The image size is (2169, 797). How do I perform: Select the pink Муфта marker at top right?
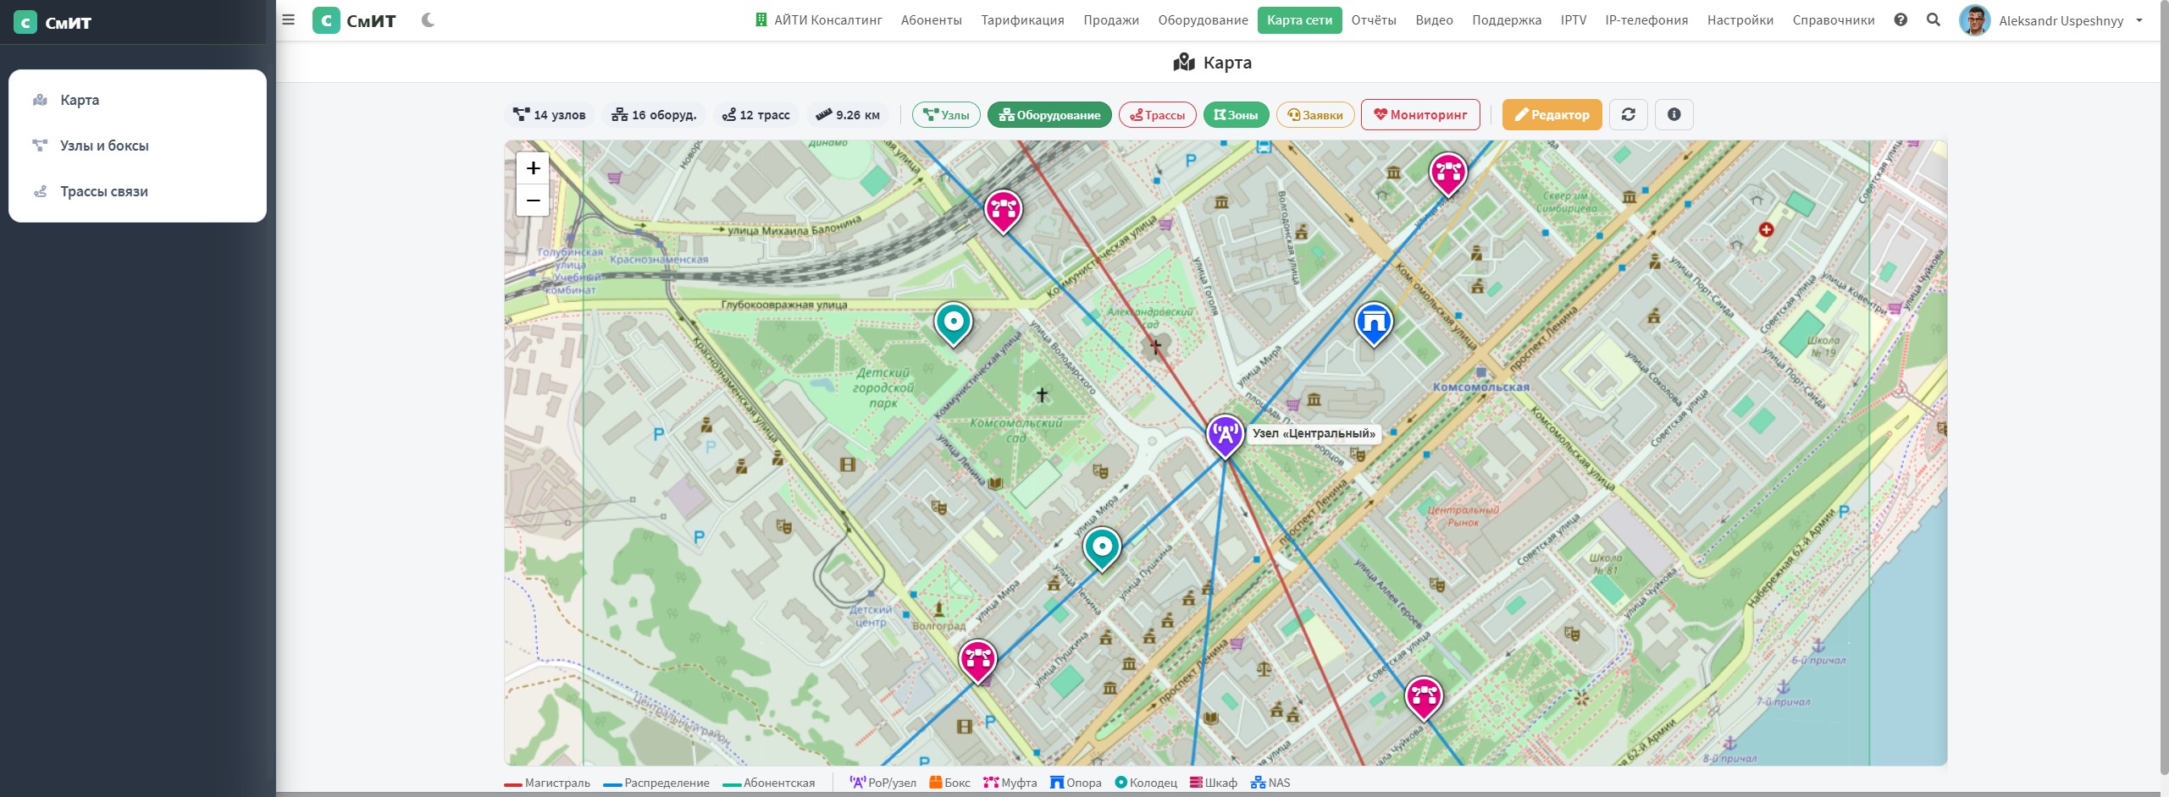point(1448,174)
